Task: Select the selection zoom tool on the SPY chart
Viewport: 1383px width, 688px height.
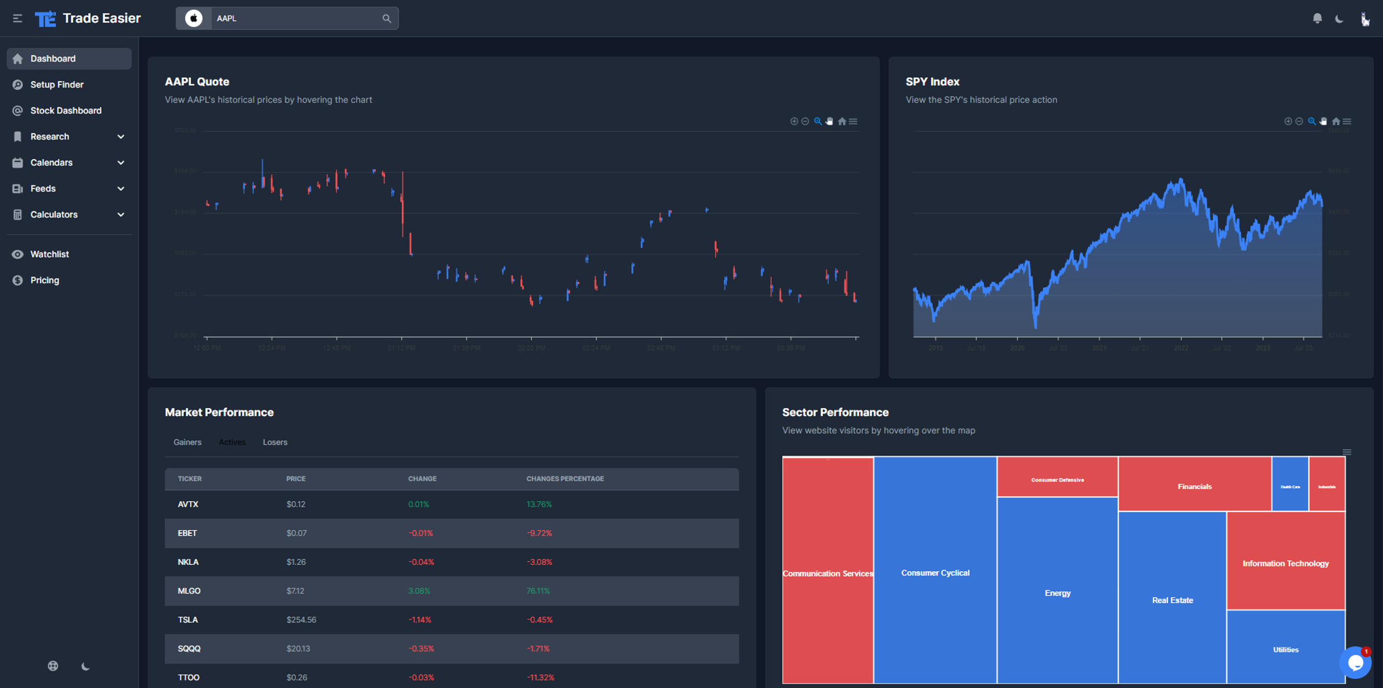Action: point(1311,122)
